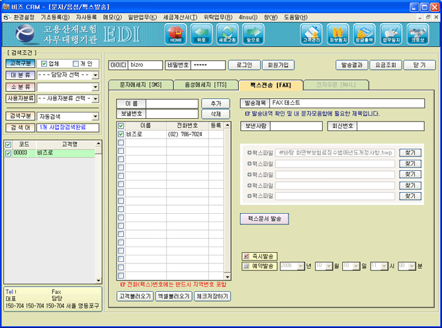Image resolution: width=442 pixels, height=328 pixels.
Task: Toggle the recipient list header checkbox
Action: click(x=120, y=125)
